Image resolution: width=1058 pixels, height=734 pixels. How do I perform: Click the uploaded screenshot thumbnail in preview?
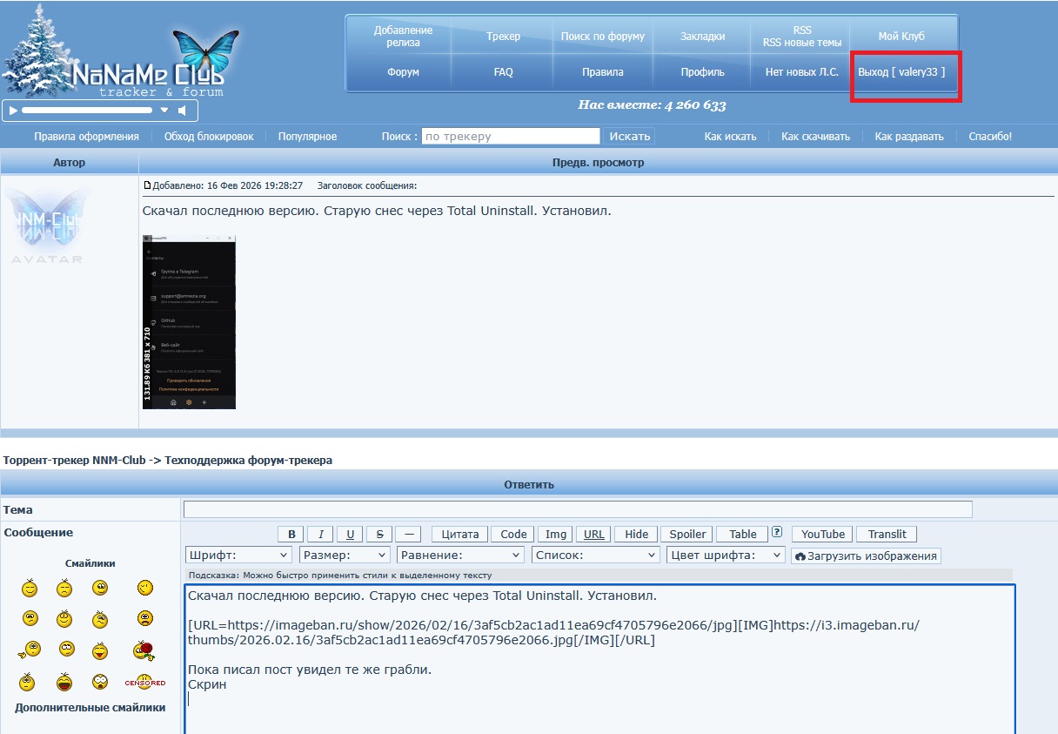point(189,321)
